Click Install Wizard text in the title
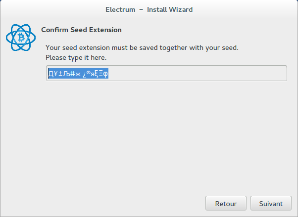Viewport: 298px width, 217px height. pyautogui.click(x=170, y=9)
